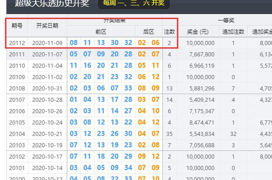Select issue number 20104
The width and height of the screenshot is (272, 180).
[x=17, y=134]
